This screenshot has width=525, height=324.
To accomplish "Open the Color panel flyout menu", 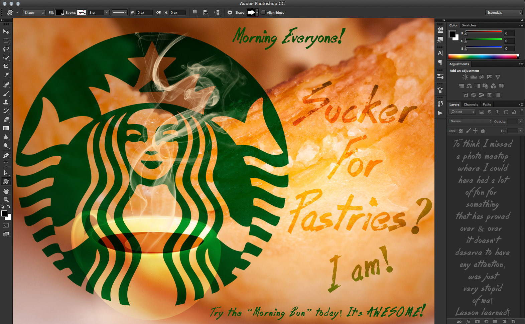I will pos(521,25).
